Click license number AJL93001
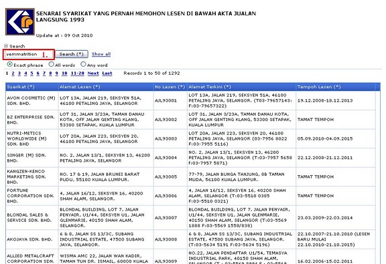The image size is (386, 264). point(166,101)
